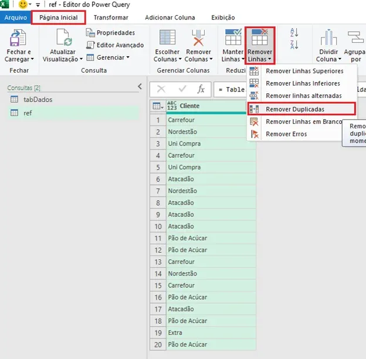Click the ABC123 data type icon of Cliente
The width and height of the screenshot is (366, 359).
click(172, 106)
